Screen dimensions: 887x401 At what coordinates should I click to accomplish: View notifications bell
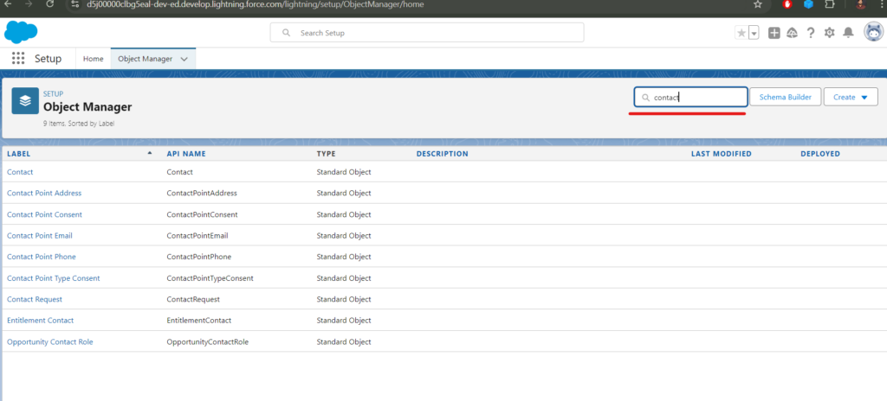848,33
